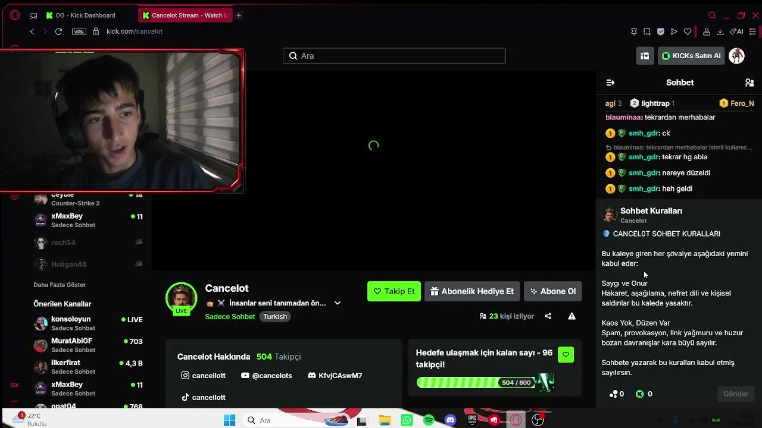
Task: Open the browser tab search magnifier
Action: 712,15
